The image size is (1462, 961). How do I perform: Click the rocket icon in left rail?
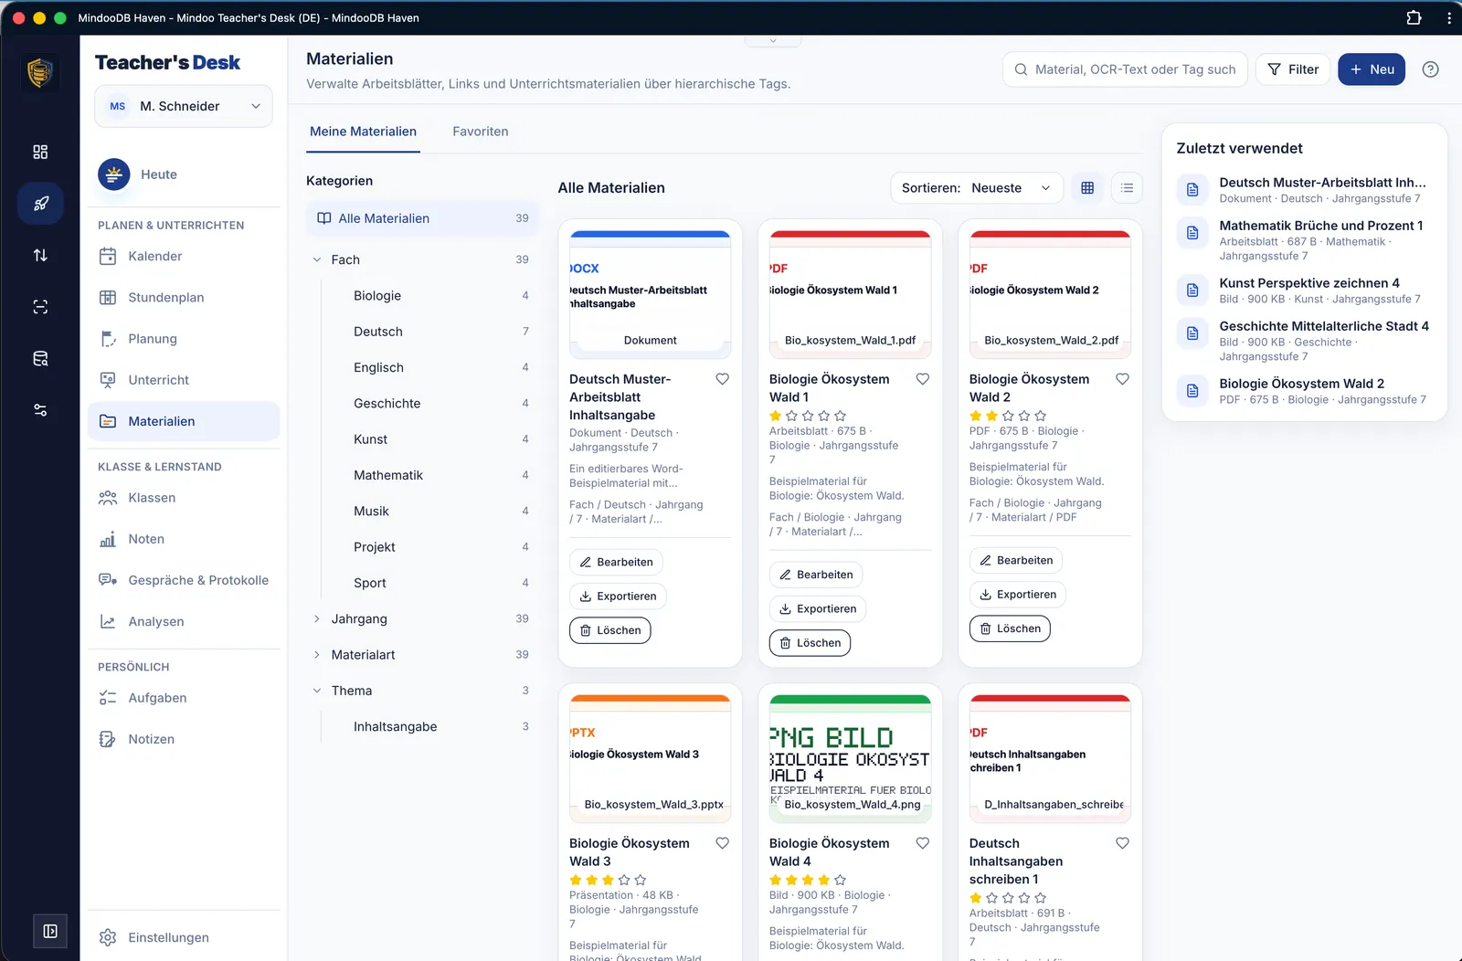40,204
